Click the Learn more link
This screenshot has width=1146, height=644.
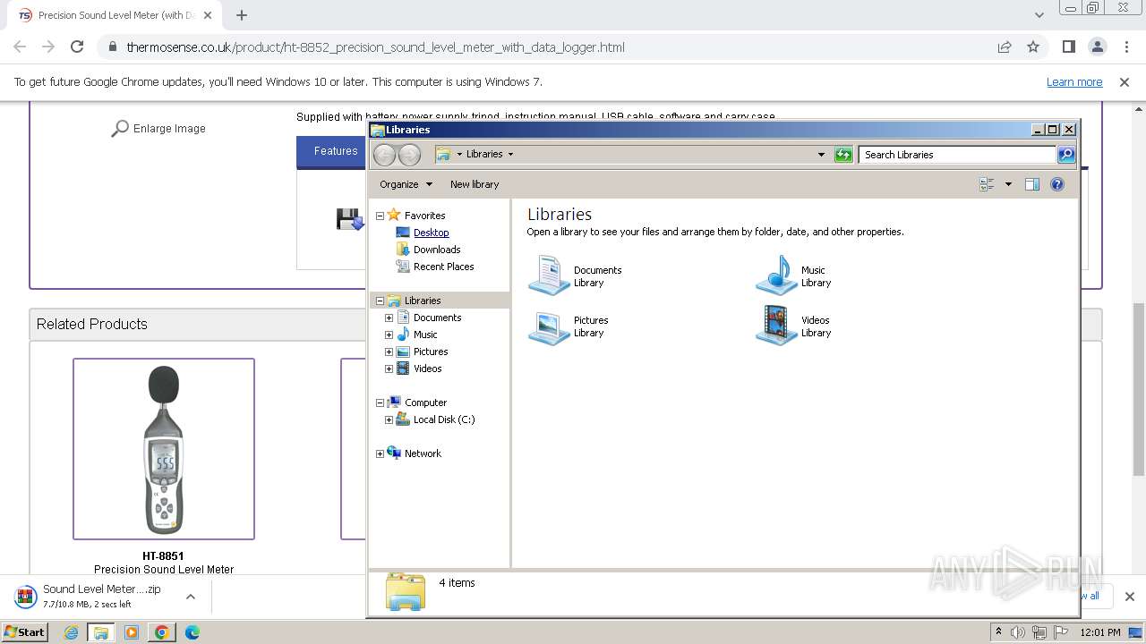1074,82
